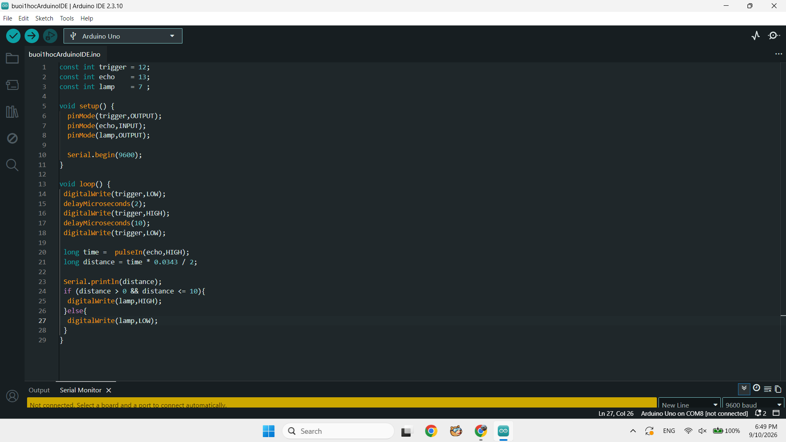Clear the Serial Monitor output

click(x=768, y=389)
